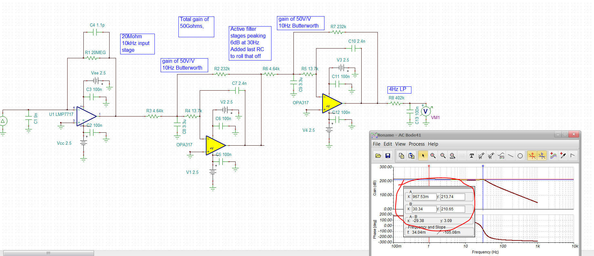
Task: Toggle cursor A tool
Action: tap(532, 156)
